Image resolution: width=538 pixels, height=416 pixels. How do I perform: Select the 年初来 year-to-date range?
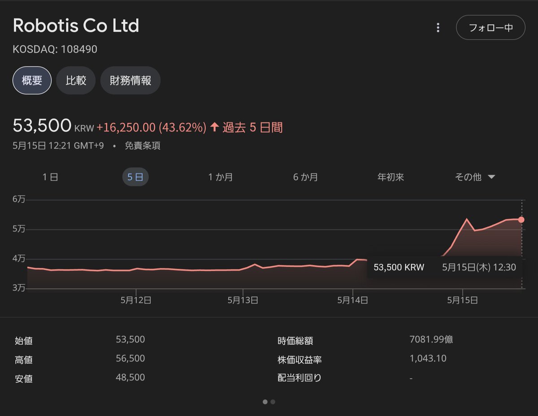tap(391, 177)
